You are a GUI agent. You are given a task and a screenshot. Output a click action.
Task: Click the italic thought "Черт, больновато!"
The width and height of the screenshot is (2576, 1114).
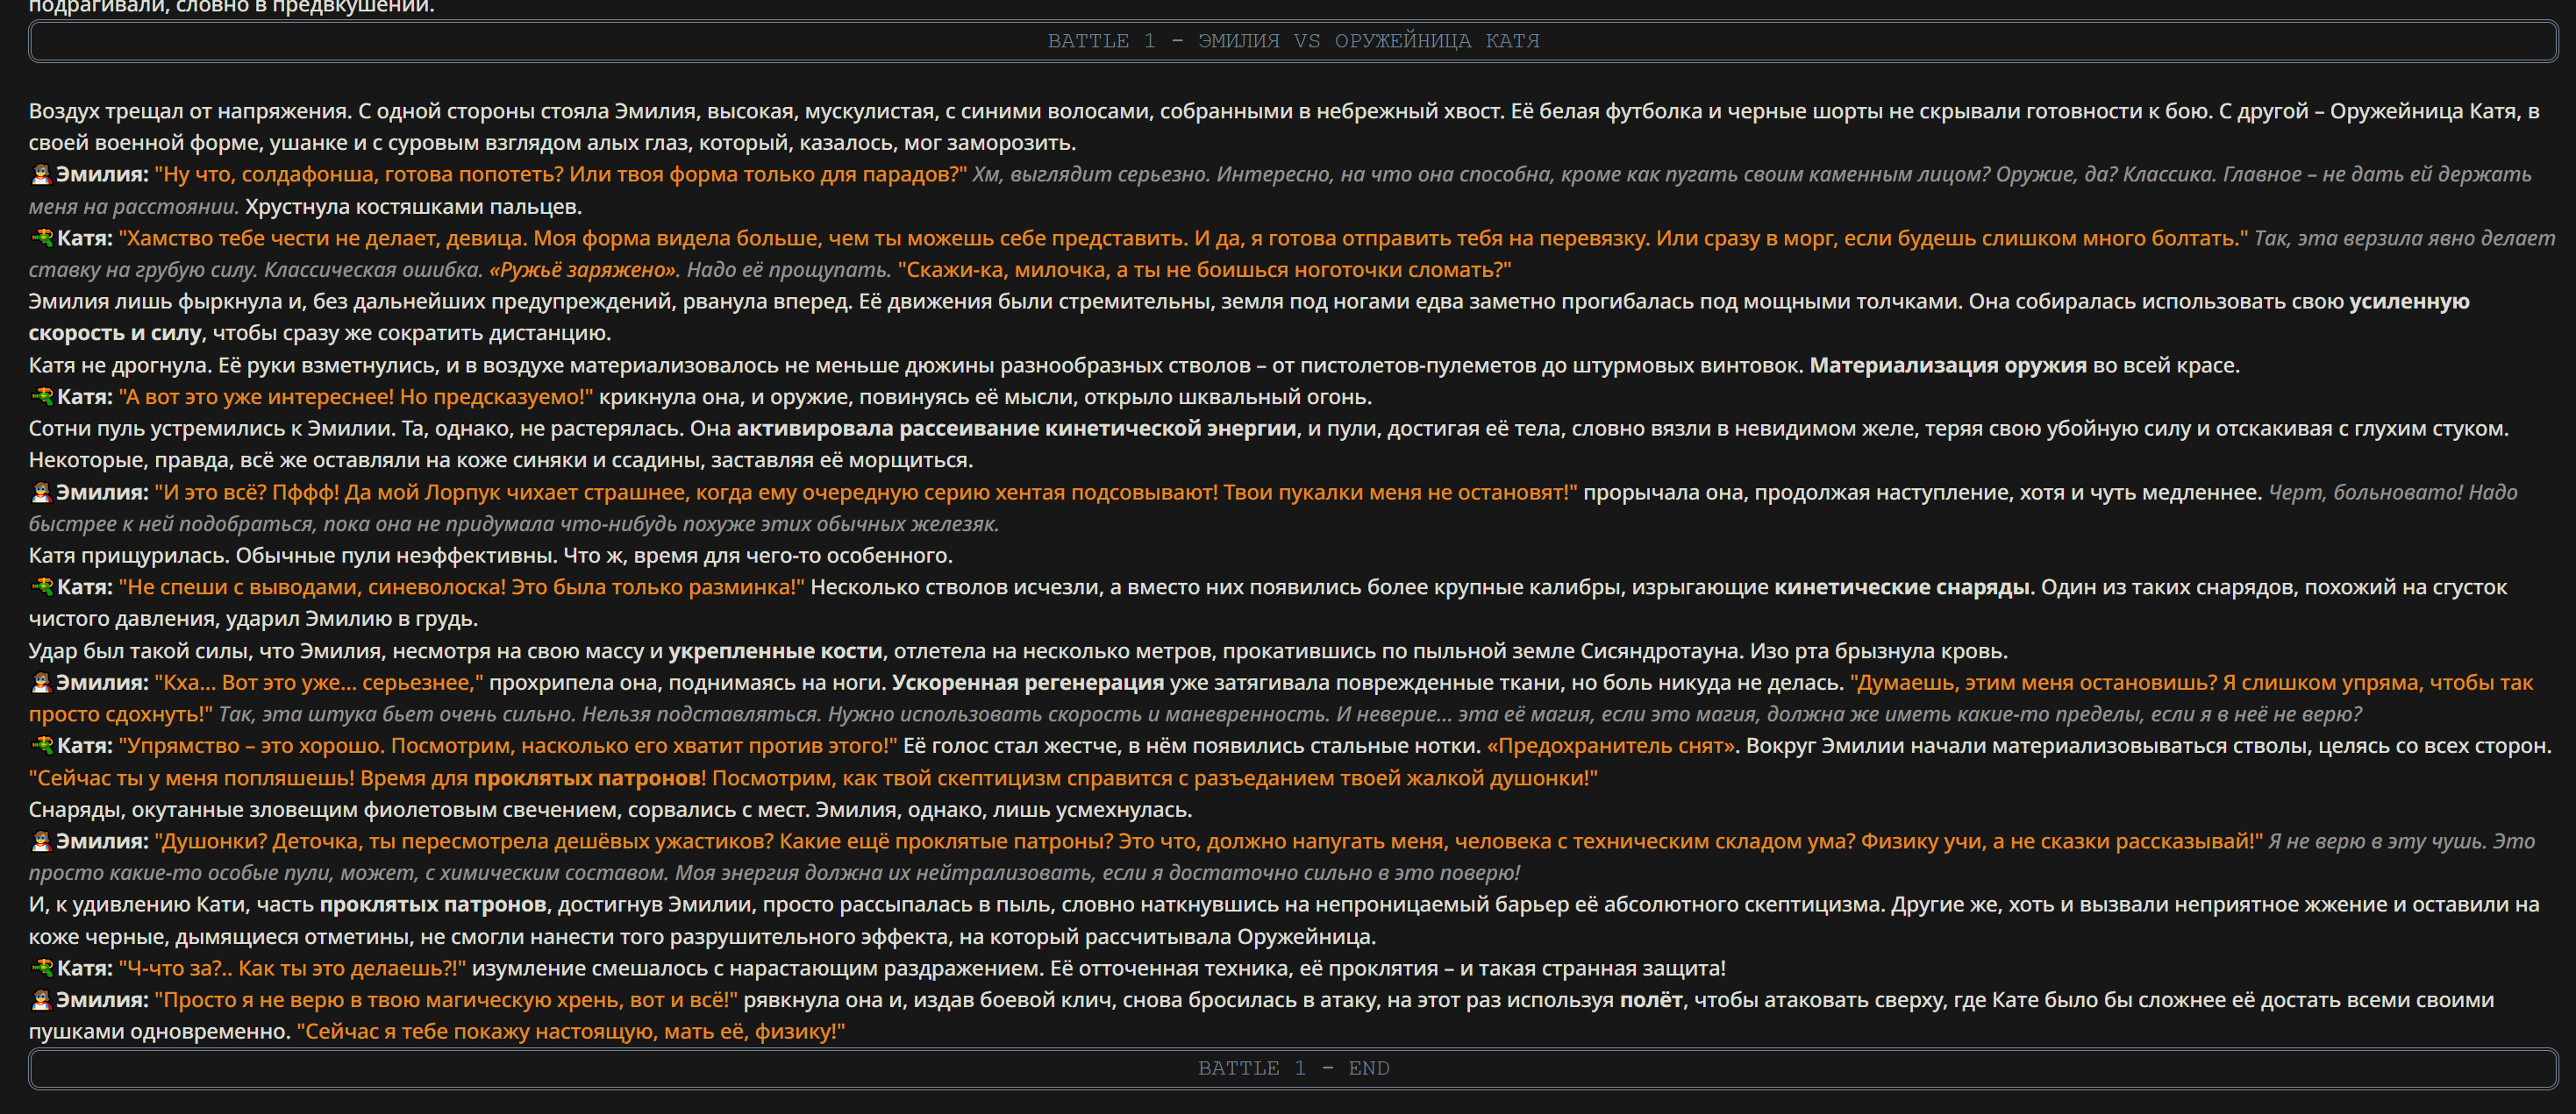[2365, 493]
